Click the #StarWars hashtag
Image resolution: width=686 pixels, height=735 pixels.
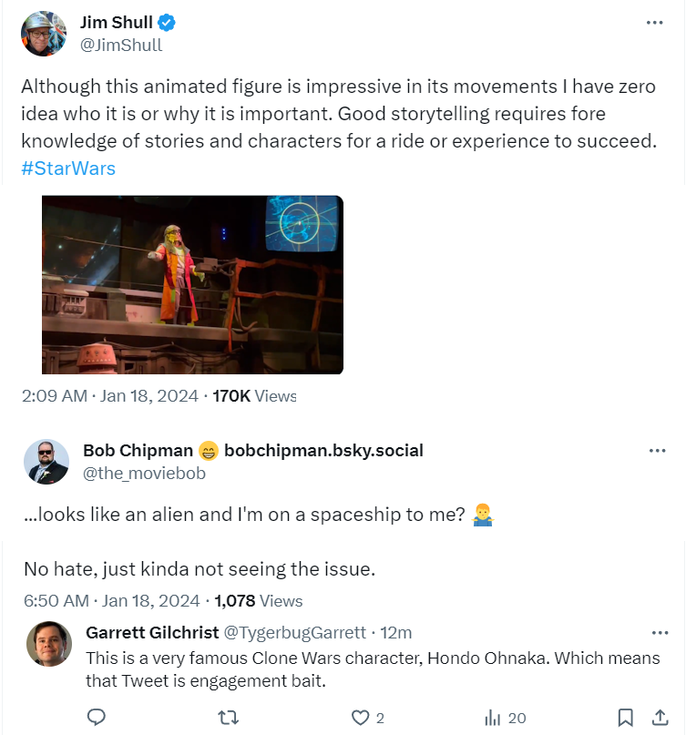(68, 168)
